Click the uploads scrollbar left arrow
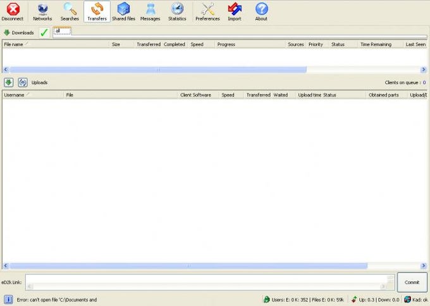 (6, 266)
